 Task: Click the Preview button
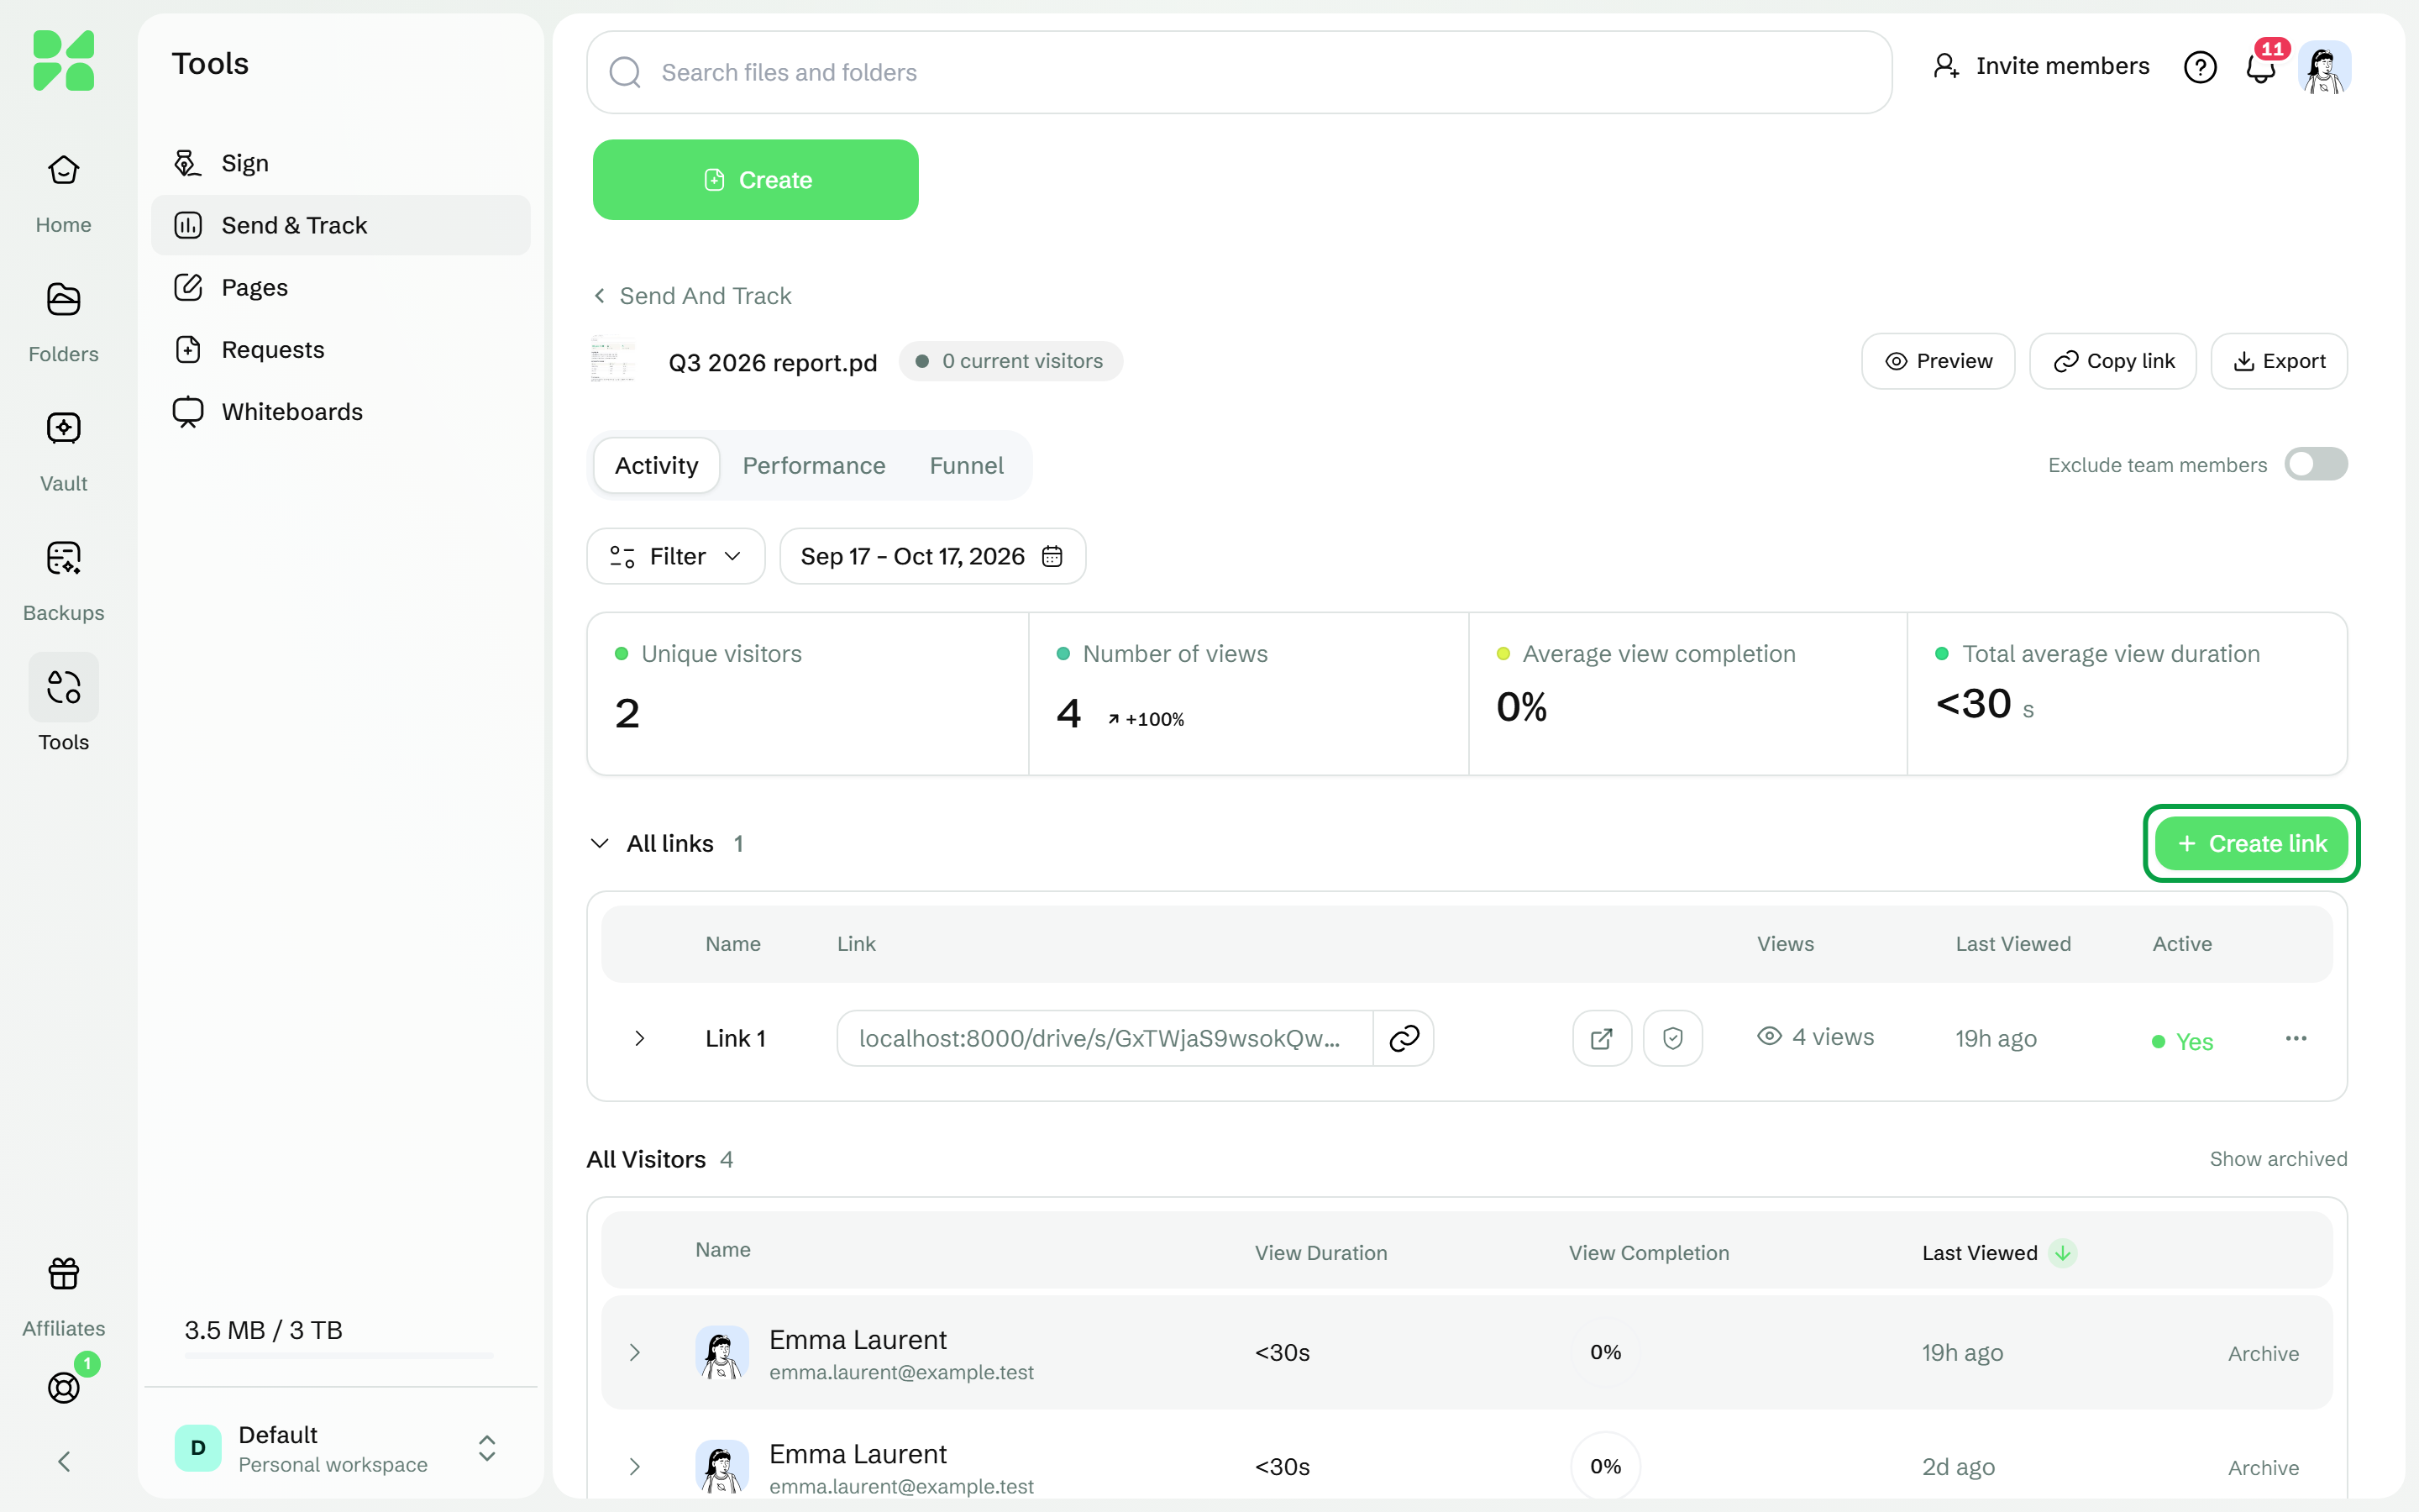[1939, 361]
